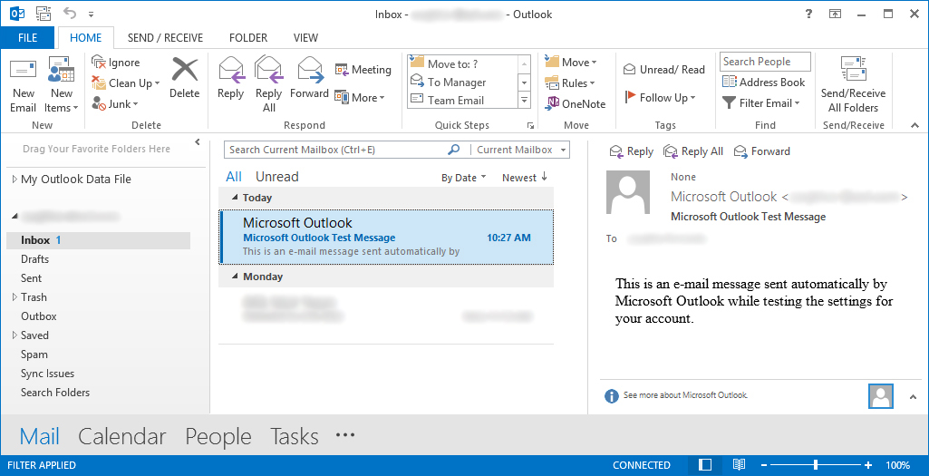The height and width of the screenshot is (476, 929).
Task: Click Search Current Mailbox field
Action: pyautogui.click(x=336, y=150)
